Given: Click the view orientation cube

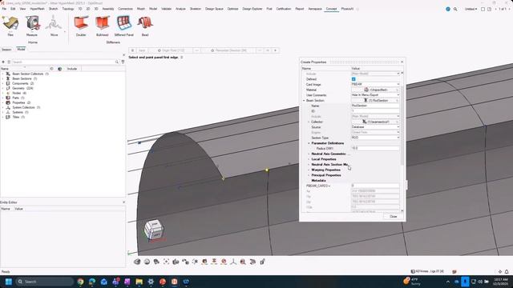Looking at the screenshot, I should click(154, 229).
